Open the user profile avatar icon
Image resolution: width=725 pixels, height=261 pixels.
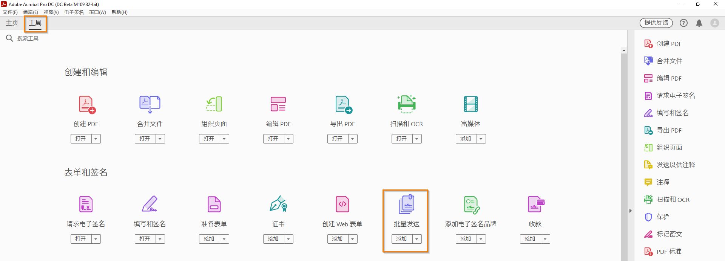[715, 23]
